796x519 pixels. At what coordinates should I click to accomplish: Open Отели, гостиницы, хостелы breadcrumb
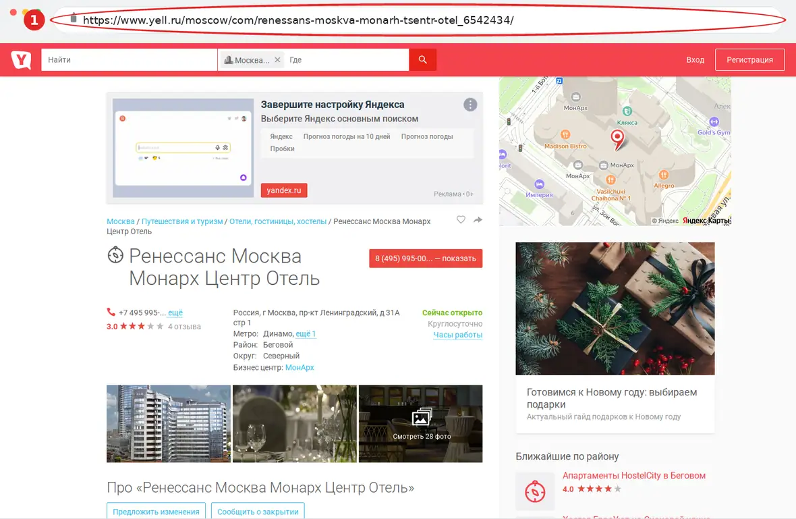tap(278, 221)
